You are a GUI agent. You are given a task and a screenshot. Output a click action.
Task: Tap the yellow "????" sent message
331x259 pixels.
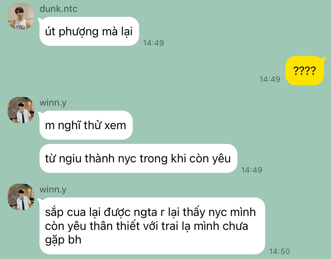[x=304, y=71]
